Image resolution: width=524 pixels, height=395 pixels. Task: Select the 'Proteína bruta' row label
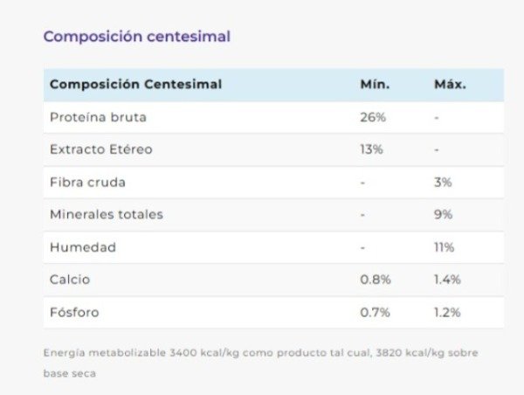pyautogui.click(x=98, y=117)
